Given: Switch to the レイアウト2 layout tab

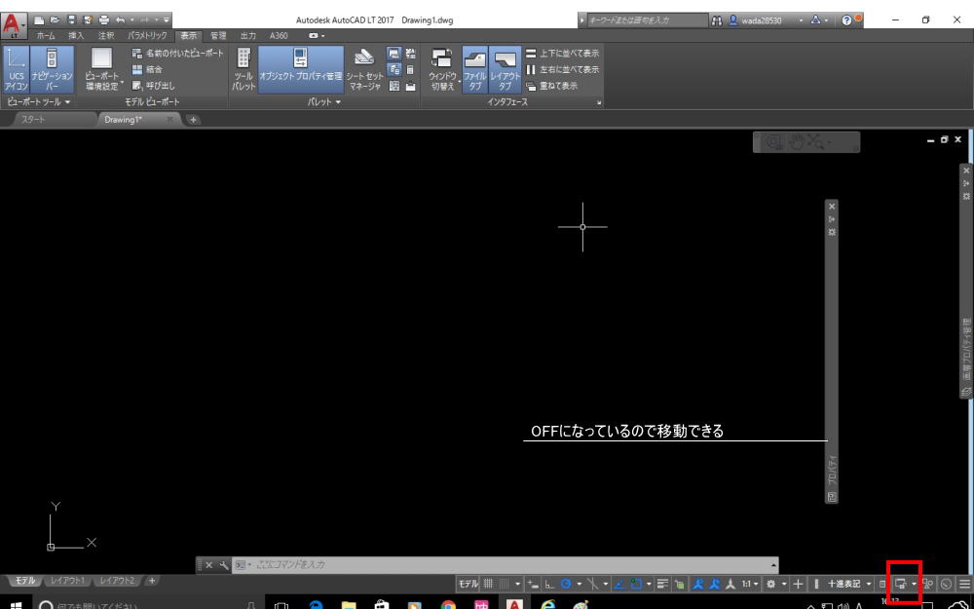Looking at the screenshot, I should point(118,581).
